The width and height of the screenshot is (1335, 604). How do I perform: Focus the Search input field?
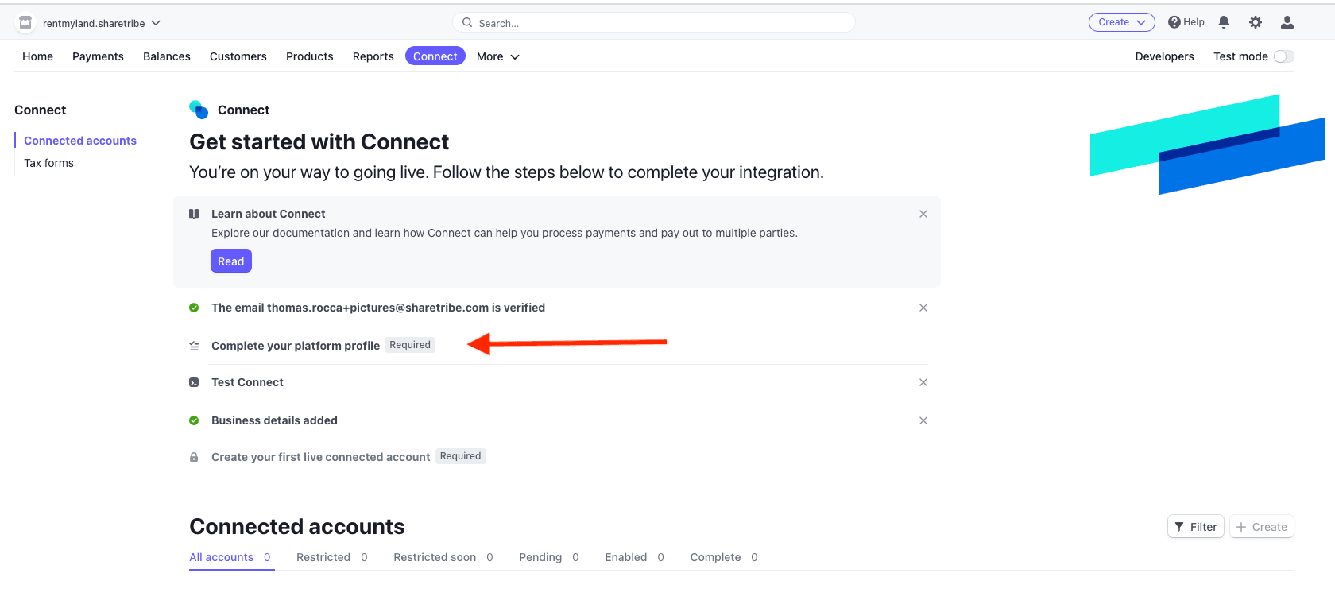coord(660,23)
